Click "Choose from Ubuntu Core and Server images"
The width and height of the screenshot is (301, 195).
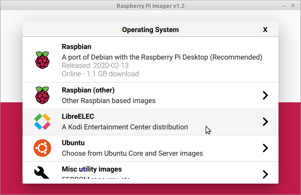point(132,153)
